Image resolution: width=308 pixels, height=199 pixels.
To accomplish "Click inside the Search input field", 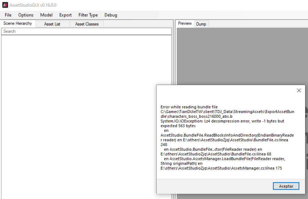I will pyautogui.click(x=87, y=31).
